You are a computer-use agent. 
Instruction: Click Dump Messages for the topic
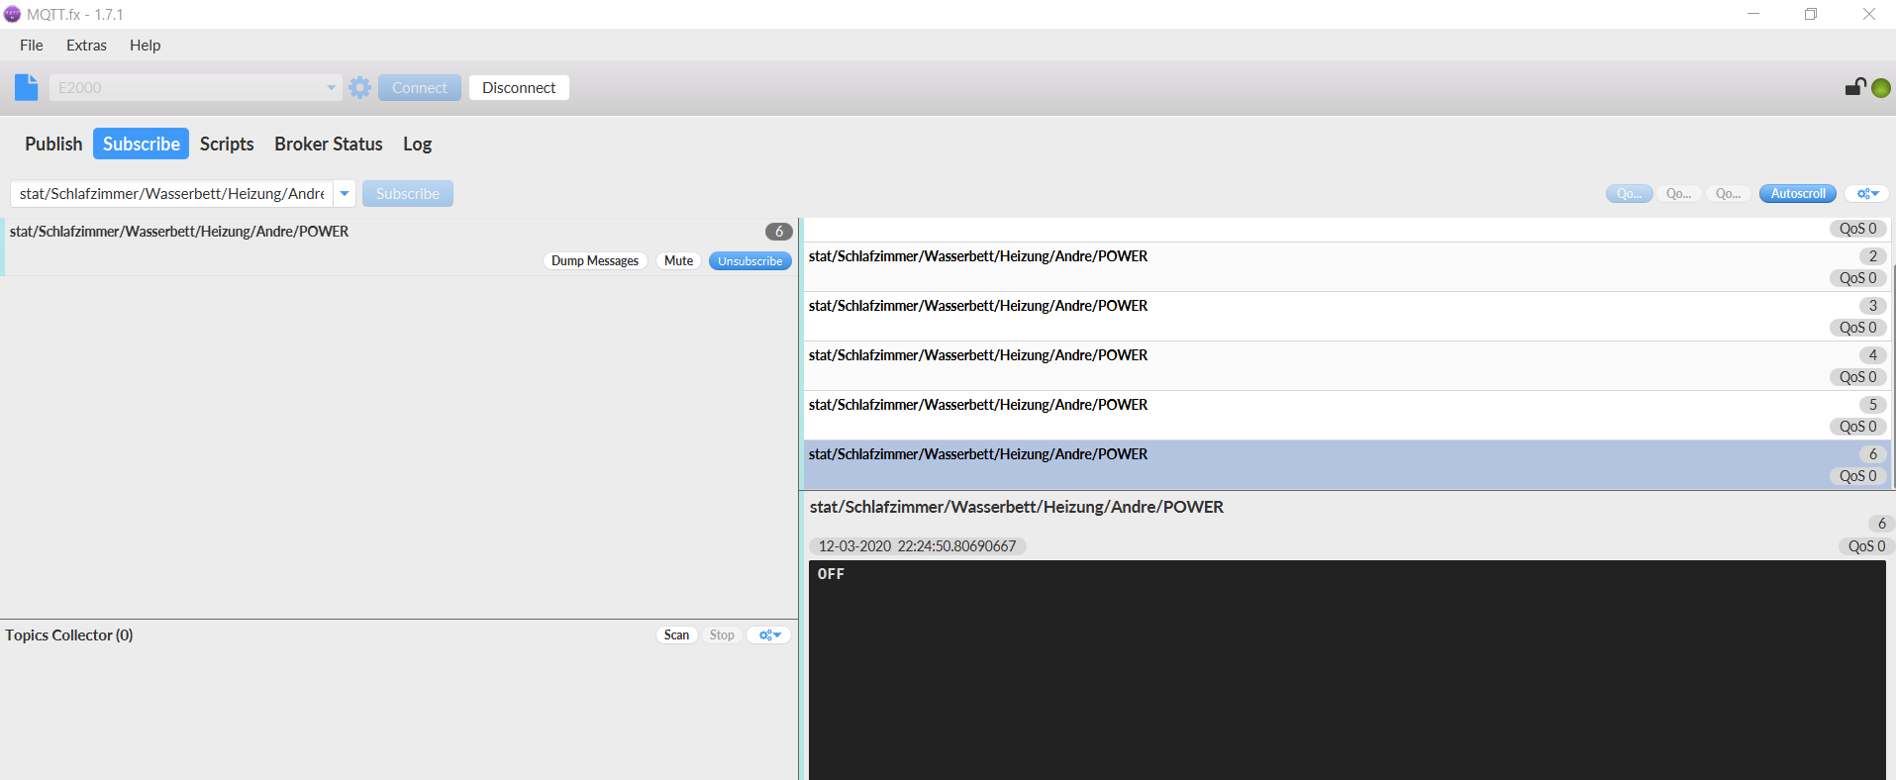click(595, 261)
